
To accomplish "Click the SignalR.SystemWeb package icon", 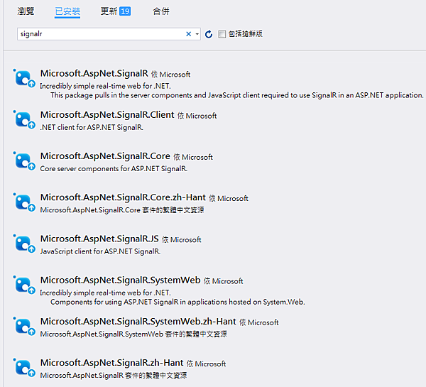I will 24,285.
